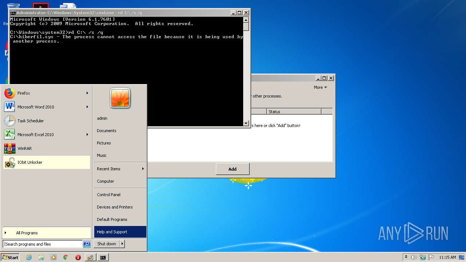Open Windows Media Player from the taskbar
The width and height of the screenshot is (466, 262).
54,257
